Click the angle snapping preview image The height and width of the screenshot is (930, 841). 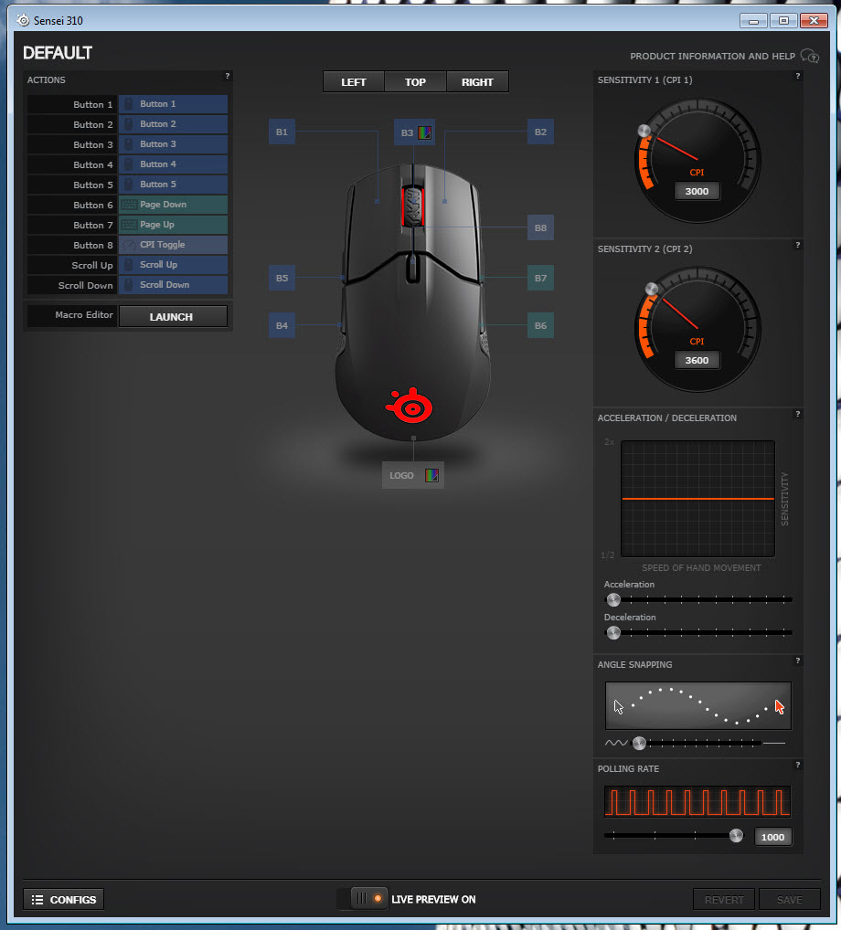(698, 706)
